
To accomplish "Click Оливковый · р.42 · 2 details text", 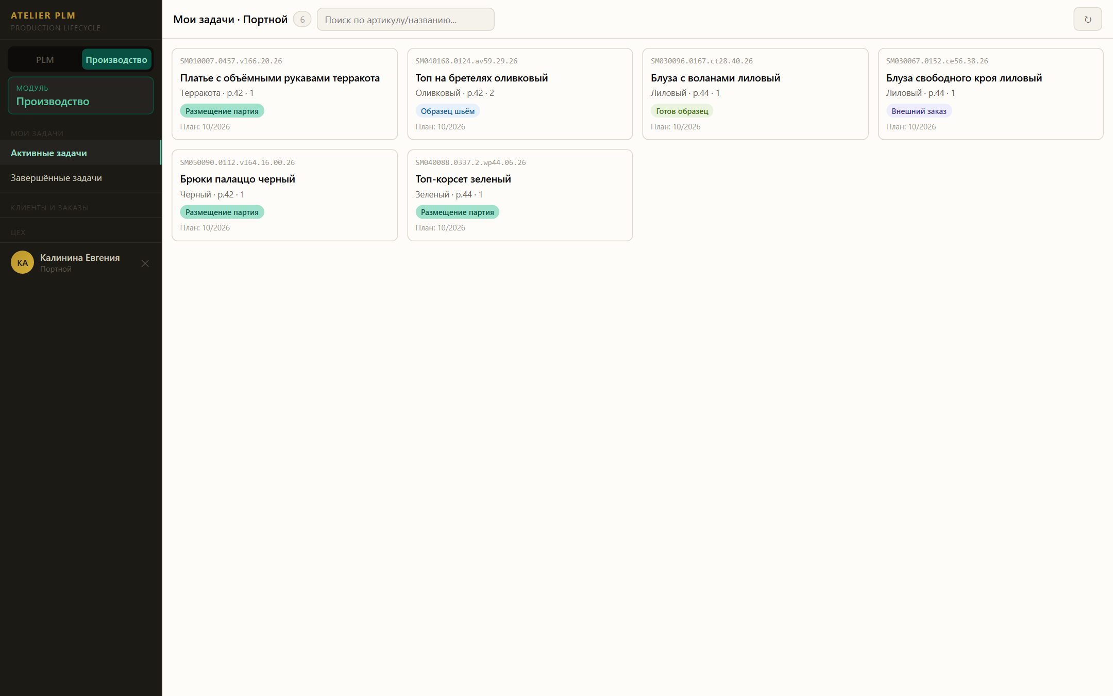I will 454,93.
